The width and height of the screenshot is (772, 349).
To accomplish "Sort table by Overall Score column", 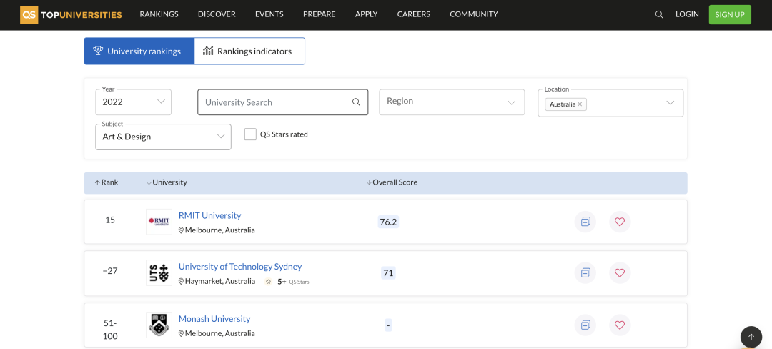I will 392,182.
